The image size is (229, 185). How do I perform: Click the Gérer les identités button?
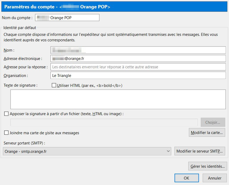click(207, 166)
